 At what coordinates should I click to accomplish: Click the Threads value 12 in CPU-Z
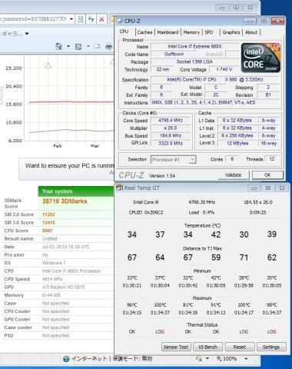271,159
